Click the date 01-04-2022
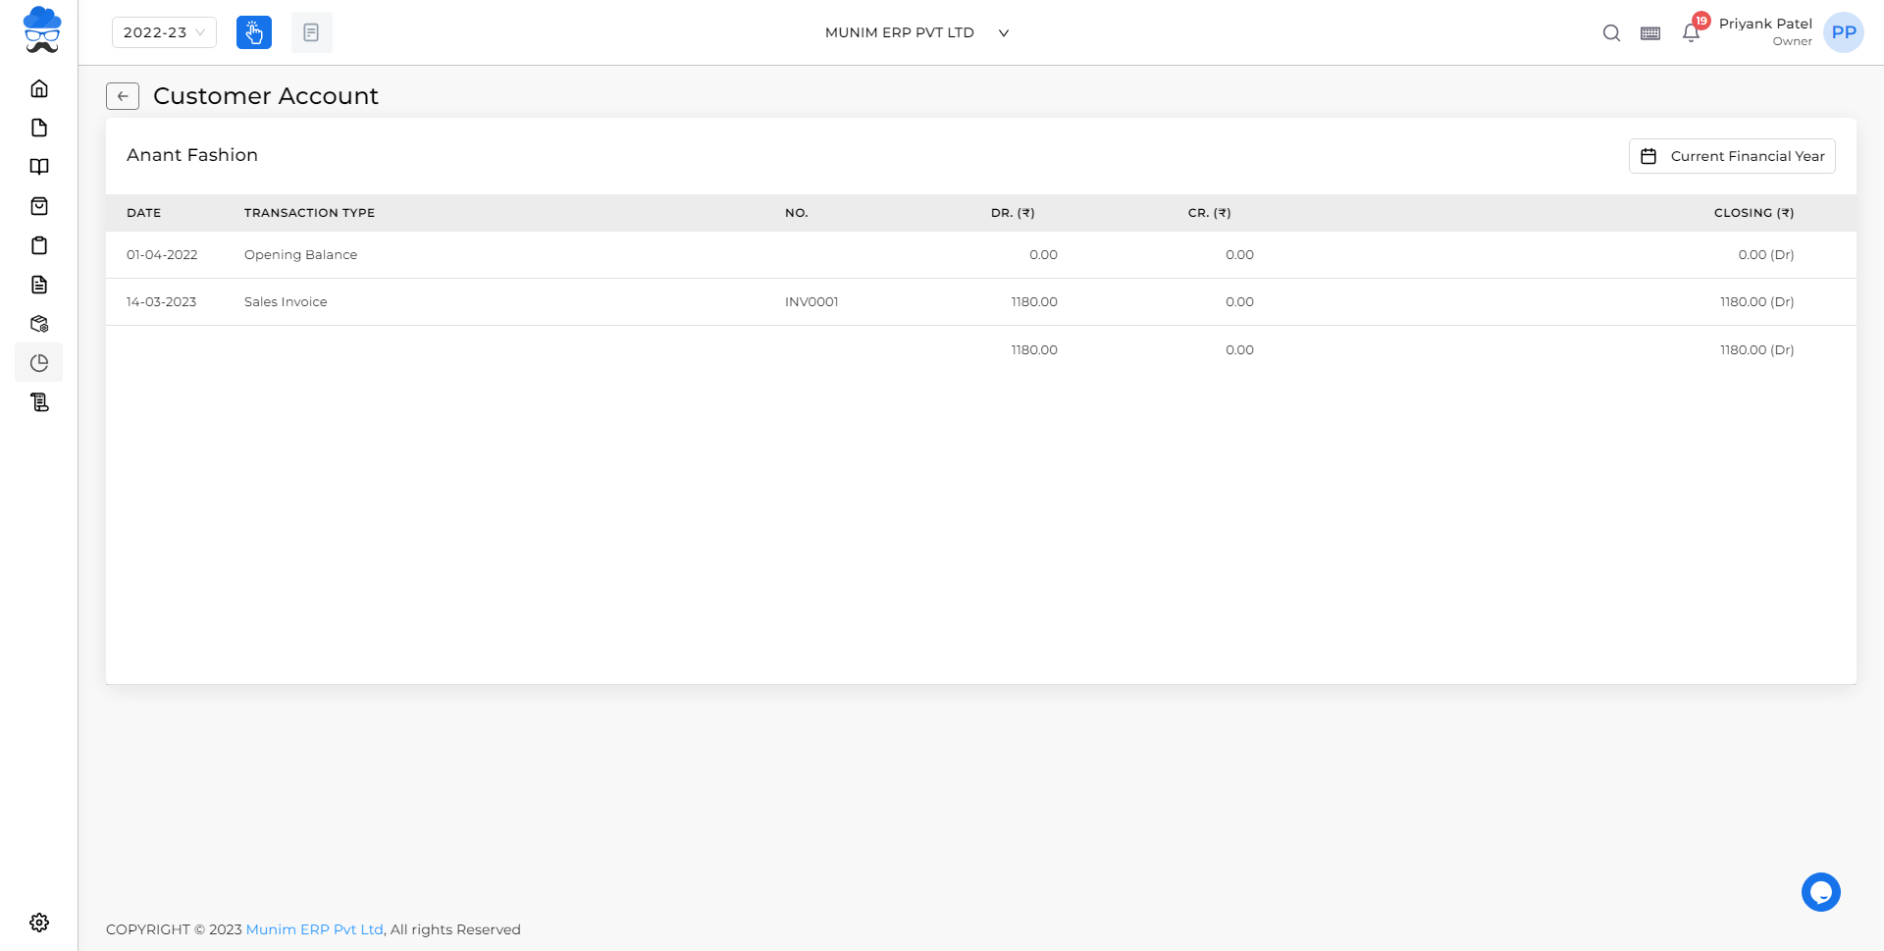This screenshot has height=951, width=1884. pos(162,255)
